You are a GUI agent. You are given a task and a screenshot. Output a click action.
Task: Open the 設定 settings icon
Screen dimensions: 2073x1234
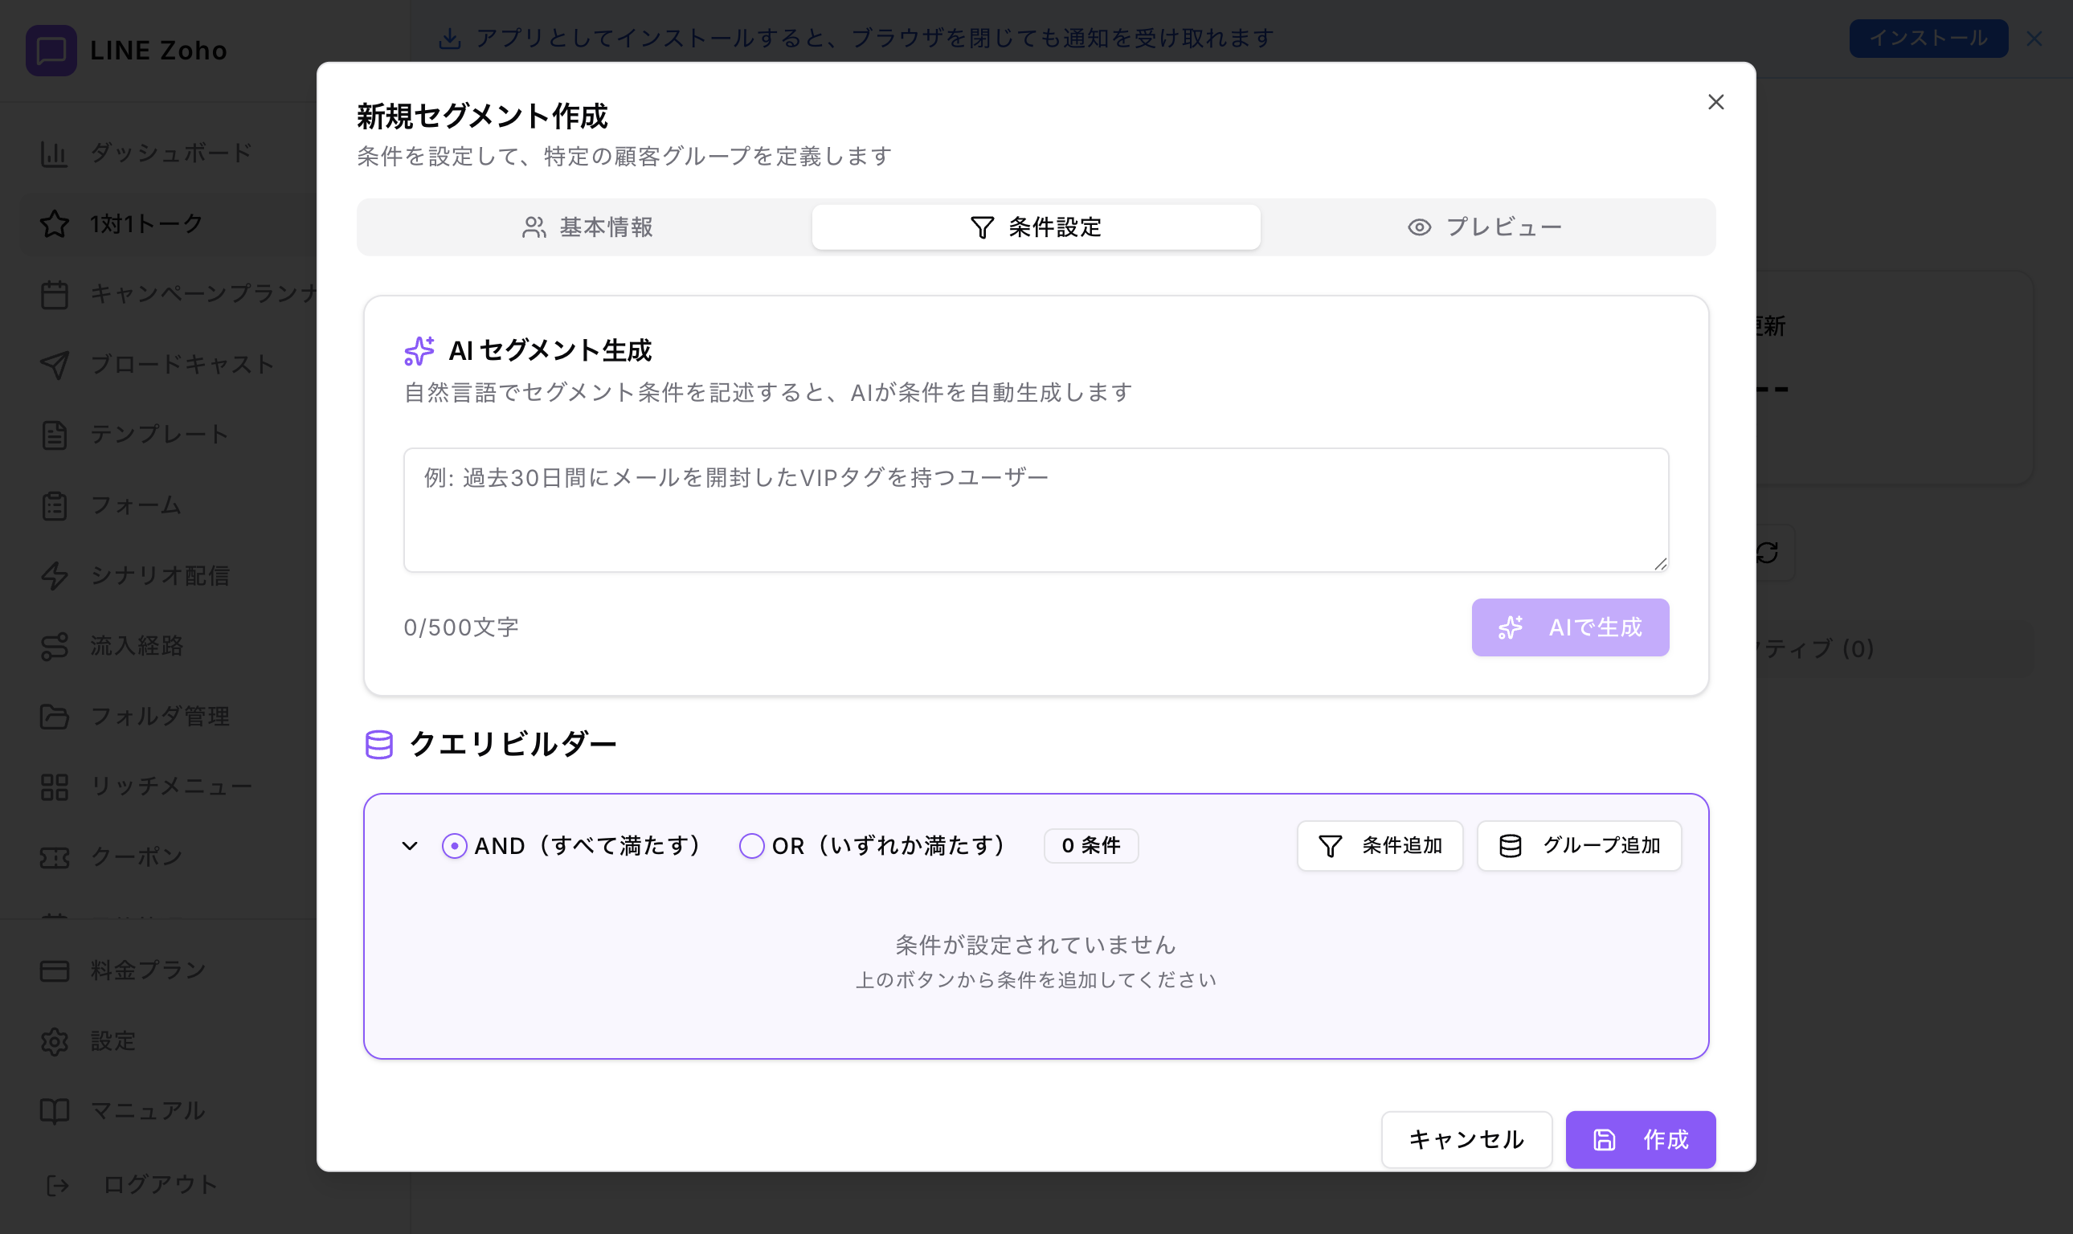(54, 1040)
